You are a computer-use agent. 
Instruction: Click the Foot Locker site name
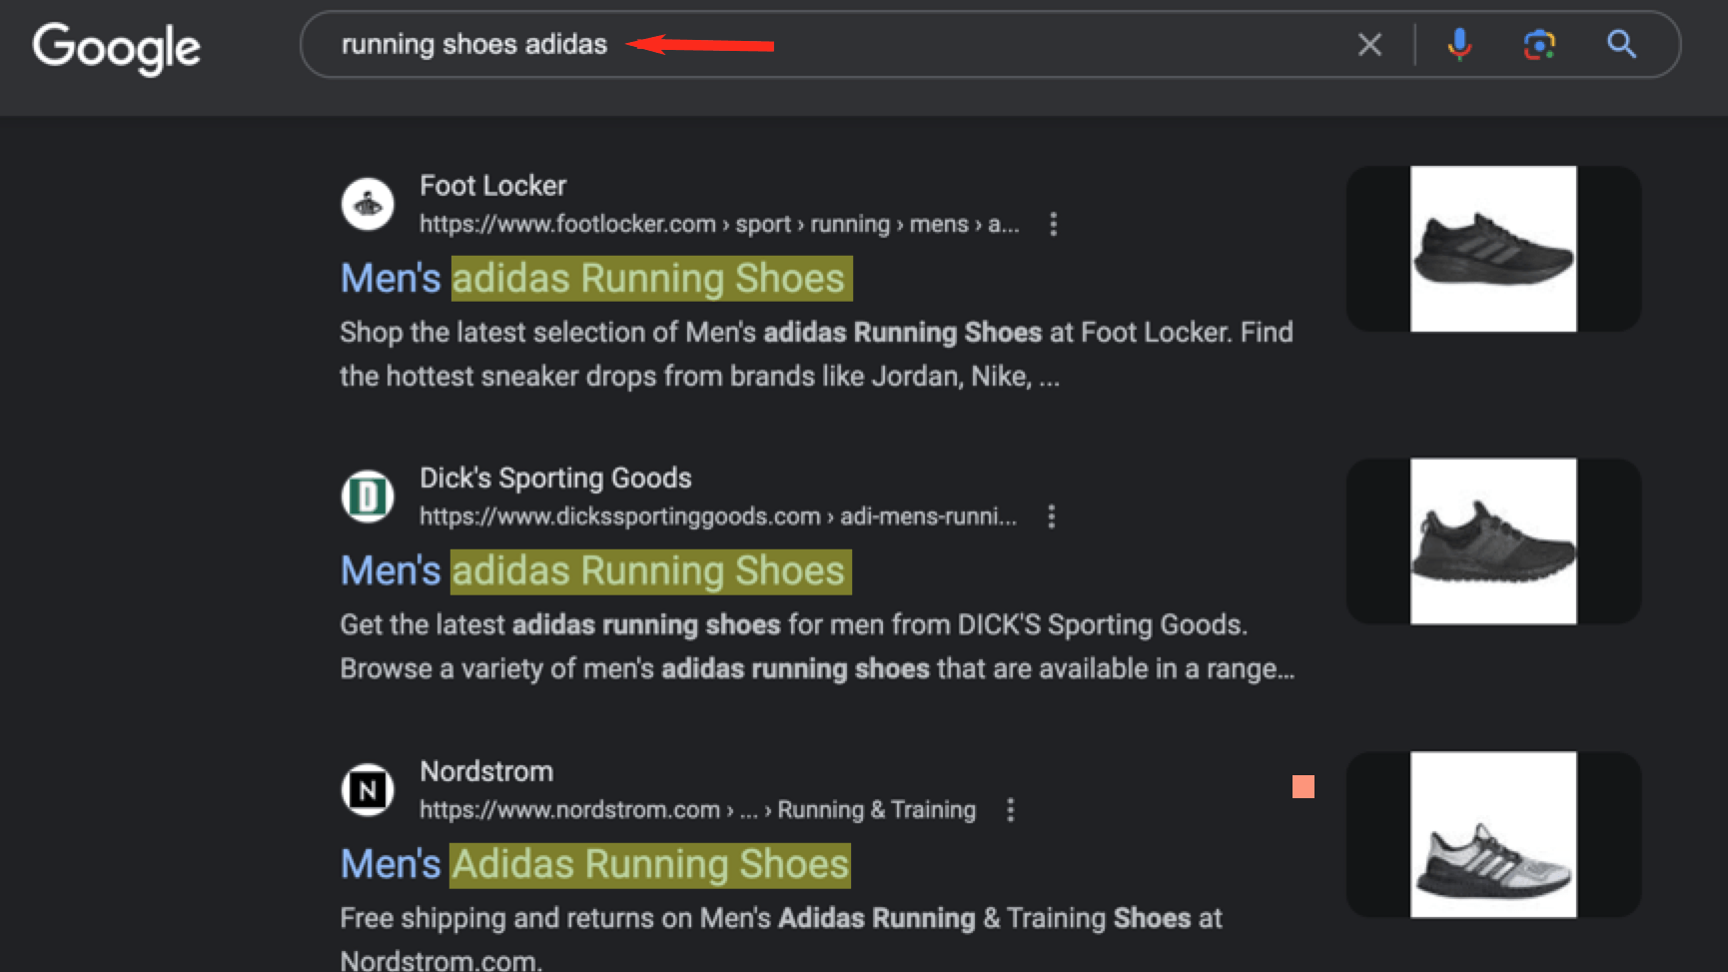pos(492,186)
